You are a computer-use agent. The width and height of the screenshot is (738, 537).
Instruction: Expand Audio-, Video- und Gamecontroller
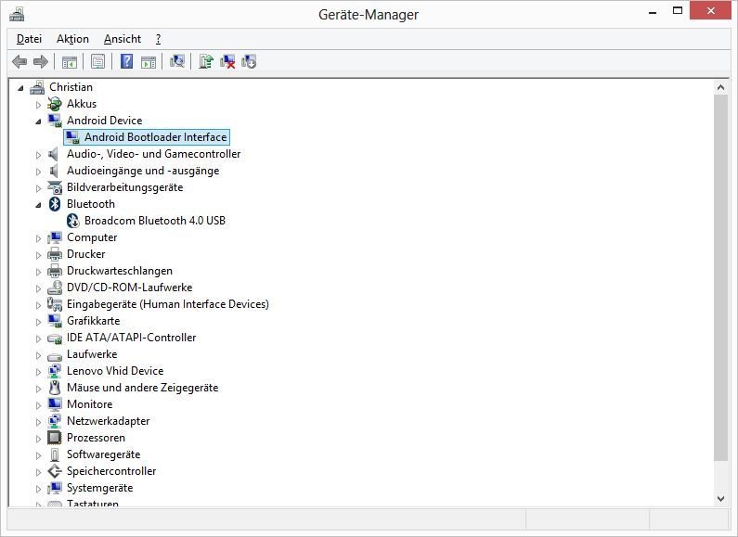point(39,154)
